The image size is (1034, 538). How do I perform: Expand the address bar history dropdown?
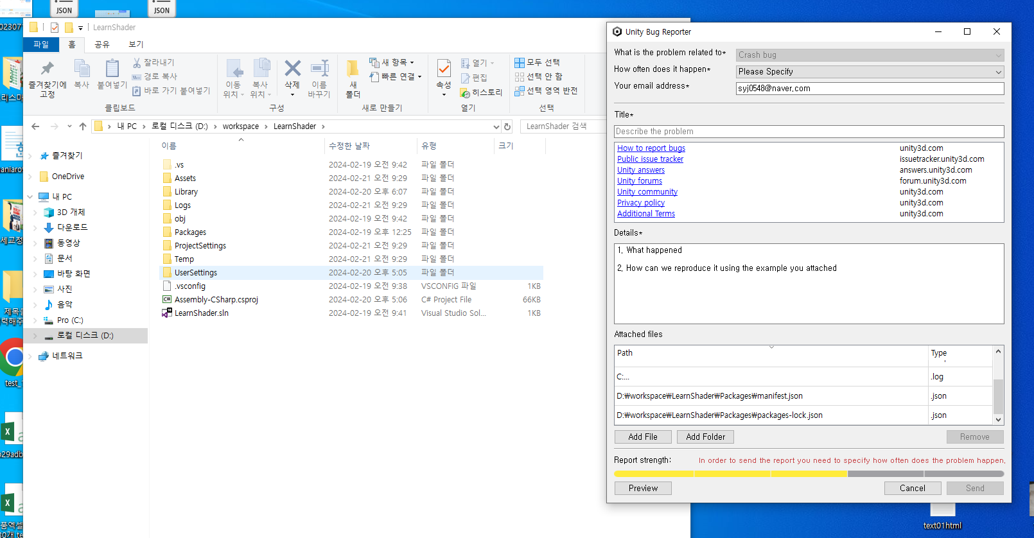pyautogui.click(x=496, y=126)
